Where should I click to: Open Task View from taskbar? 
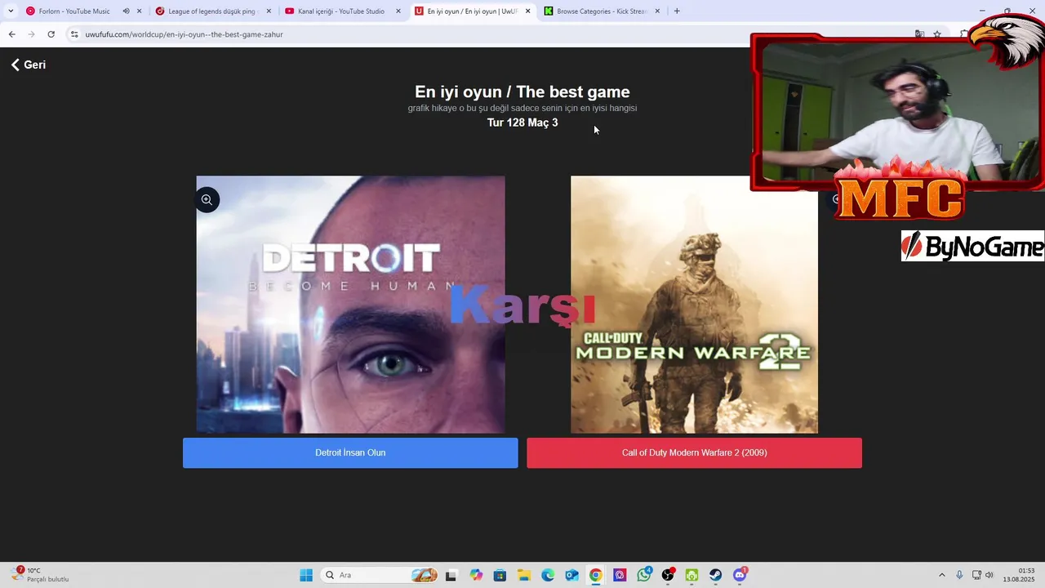[x=451, y=575]
